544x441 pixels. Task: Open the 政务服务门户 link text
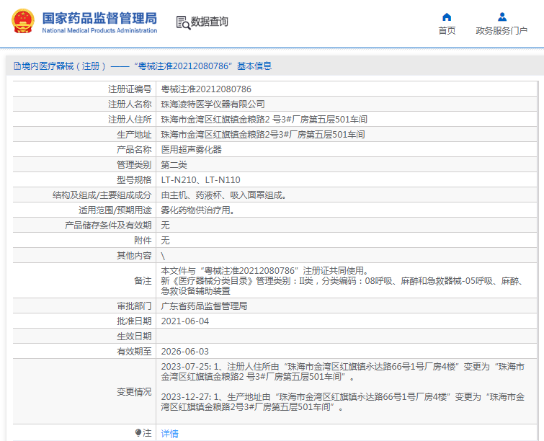tap(501, 31)
